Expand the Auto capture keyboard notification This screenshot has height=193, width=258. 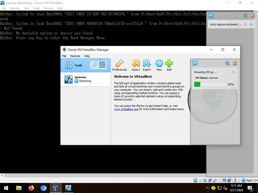tap(226, 24)
